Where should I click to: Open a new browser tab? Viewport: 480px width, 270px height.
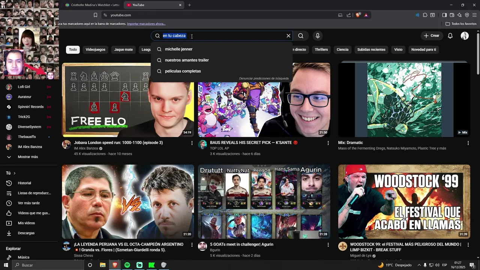[x=189, y=5]
